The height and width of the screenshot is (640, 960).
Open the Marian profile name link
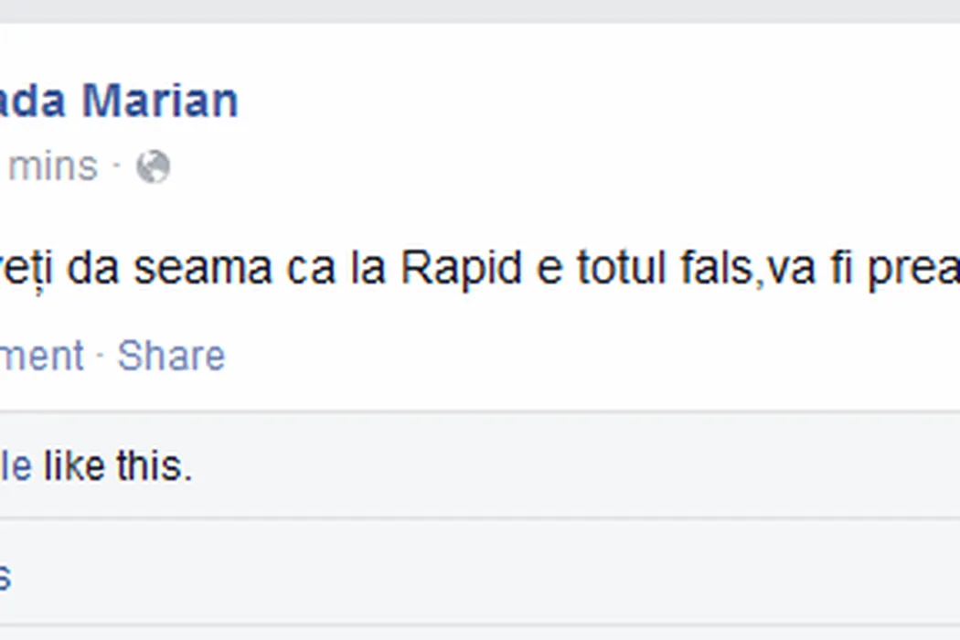[x=119, y=101]
